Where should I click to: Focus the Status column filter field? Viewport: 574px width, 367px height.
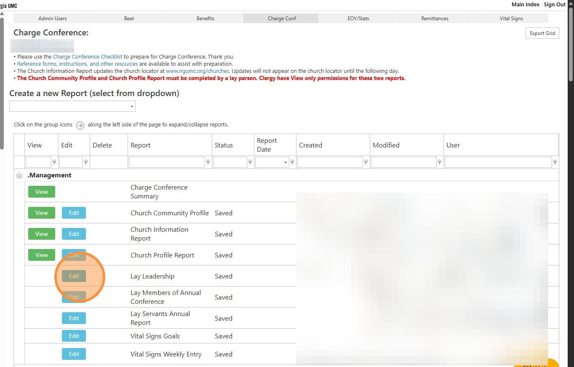(230, 162)
